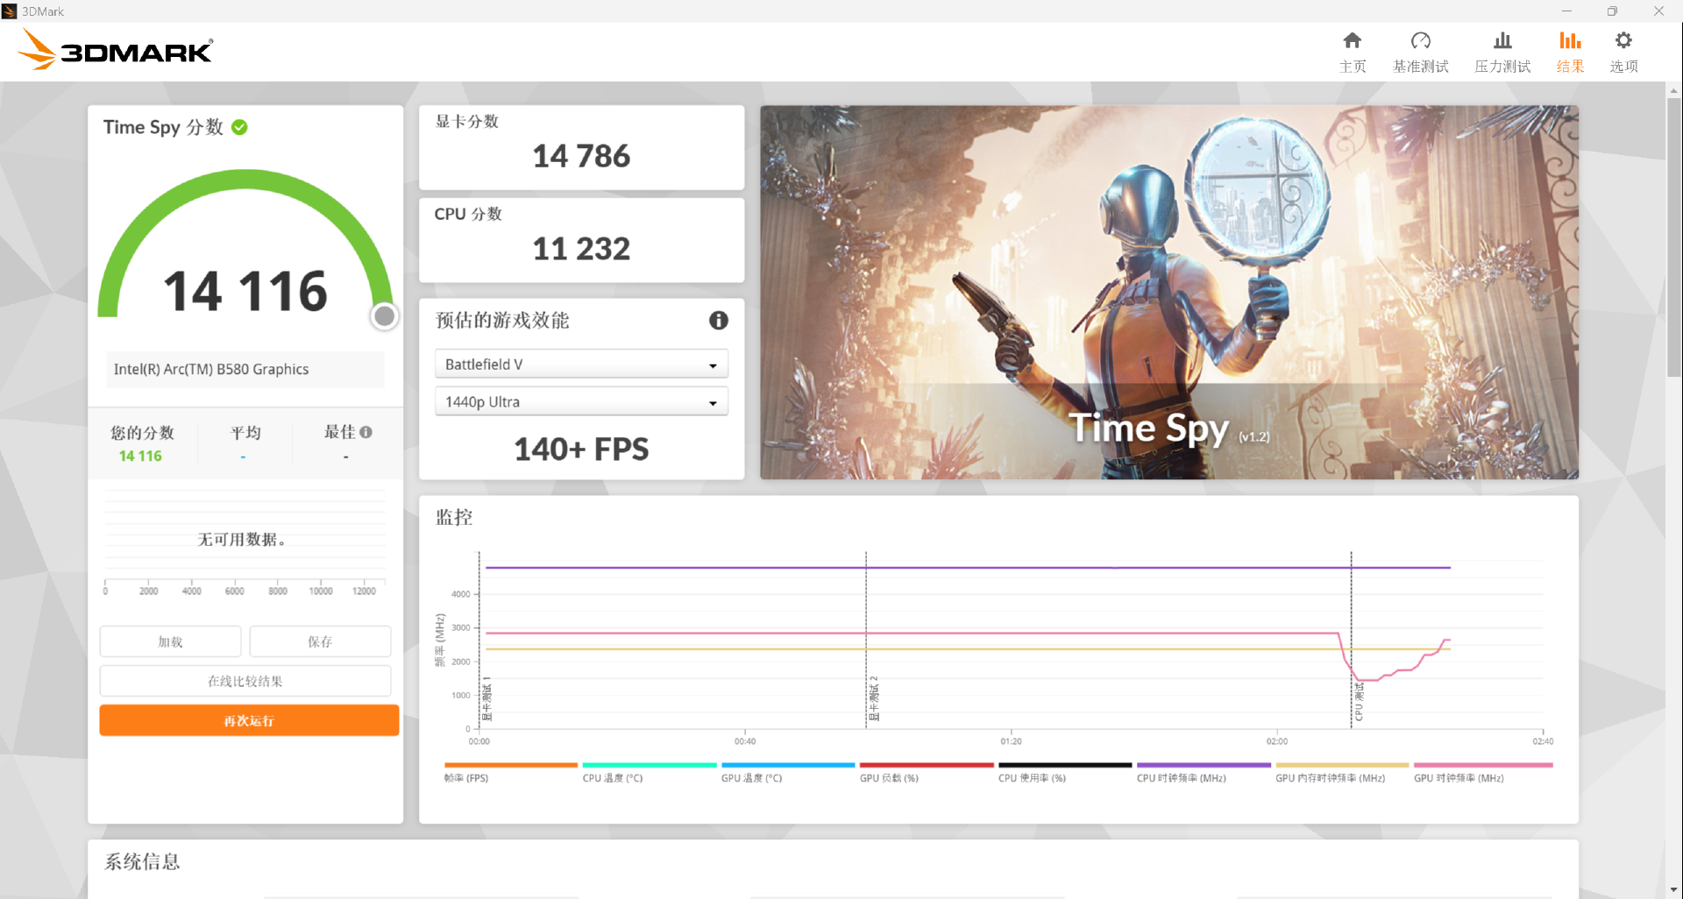The image size is (1683, 899).
Task: Click the 监控 section heading
Action: (454, 517)
